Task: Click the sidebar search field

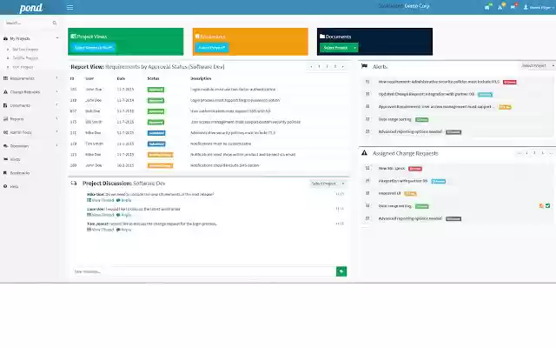Action: [31, 23]
